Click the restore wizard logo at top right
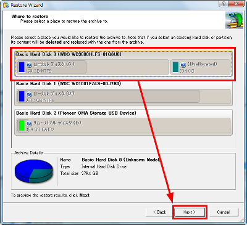 click(x=234, y=20)
